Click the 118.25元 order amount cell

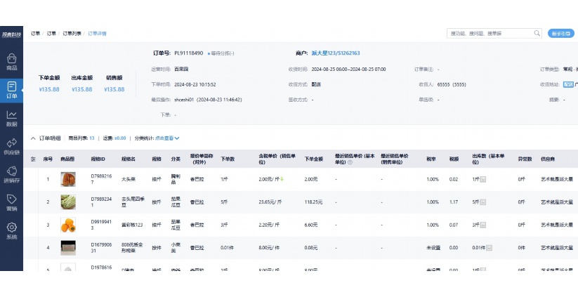[313, 202]
